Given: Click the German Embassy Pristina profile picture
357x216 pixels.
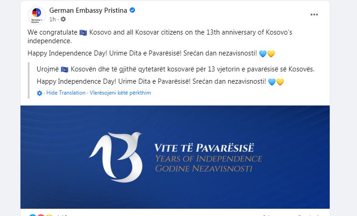Looking at the screenshot, I should coord(37,15).
